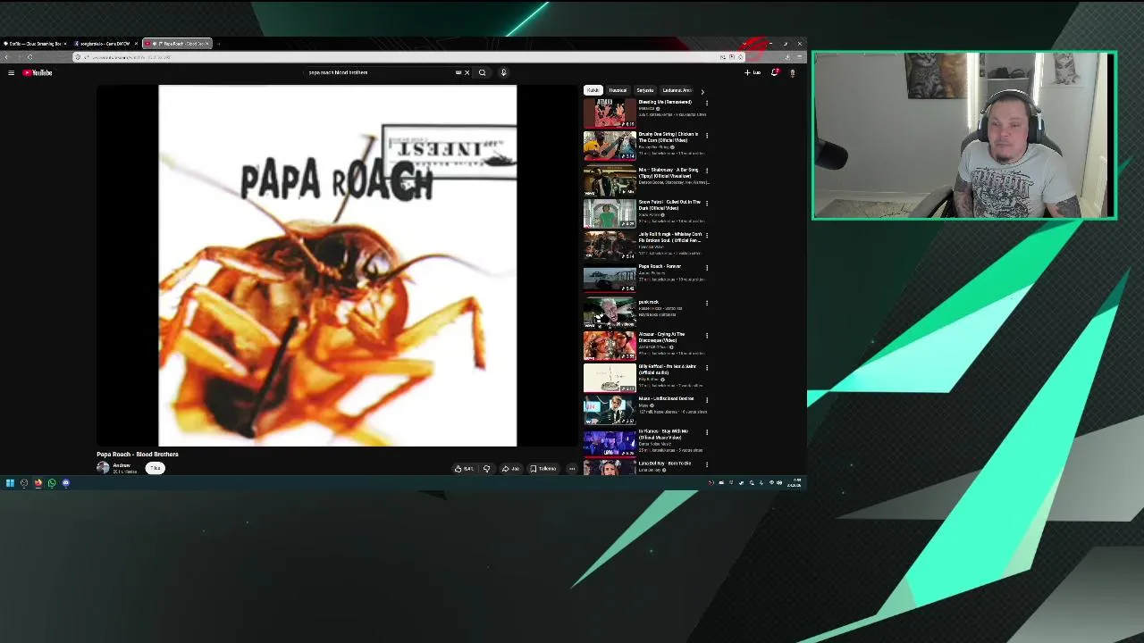Open 'Lana Del Rey - Born To Die' title
The height and width of the screenshot is (643, 1144).
(x=665, y=463)
